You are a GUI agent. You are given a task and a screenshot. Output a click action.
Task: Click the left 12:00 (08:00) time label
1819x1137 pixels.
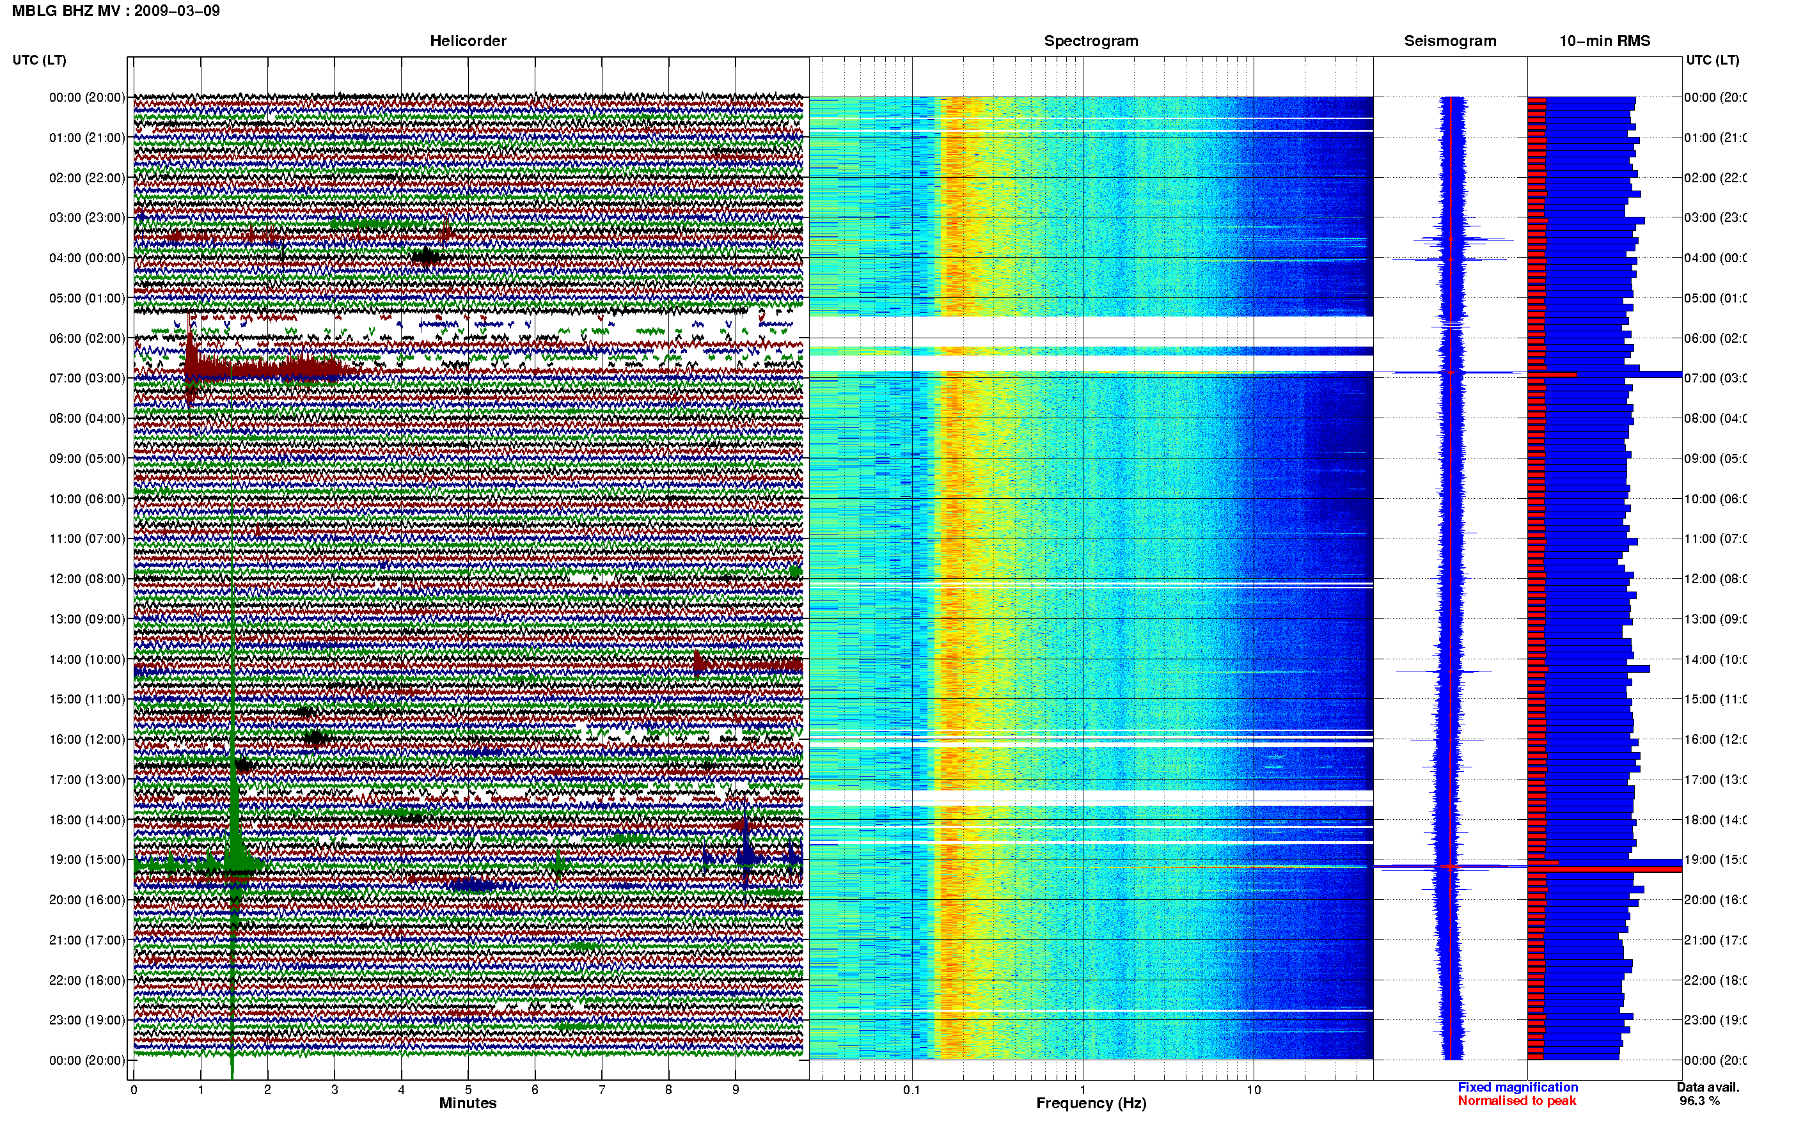tap(87, 579)
